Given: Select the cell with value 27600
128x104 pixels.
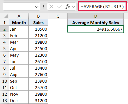Looking at the screenshot, I should (x=38, y=74).
